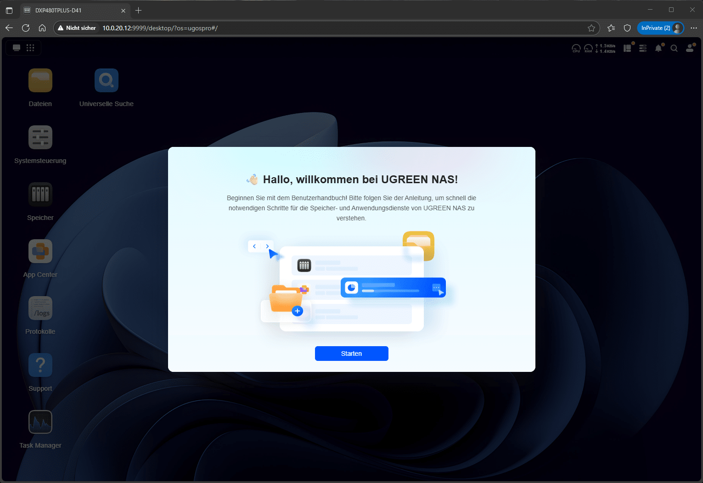Launch Universelle Suche from the desktop
The width and height of the screenshot is (703, 483).
(107, 81)
